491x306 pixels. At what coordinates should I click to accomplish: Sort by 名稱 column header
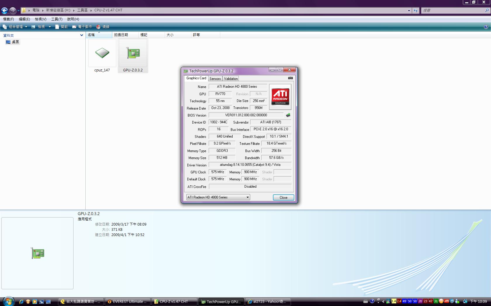[99, 35]
